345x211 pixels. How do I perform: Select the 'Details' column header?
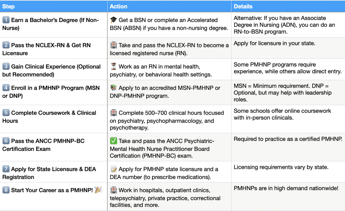(243, 6)
